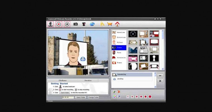Choose the hand-held photo on brown scene thumbnail

click(x=144, y=66)
